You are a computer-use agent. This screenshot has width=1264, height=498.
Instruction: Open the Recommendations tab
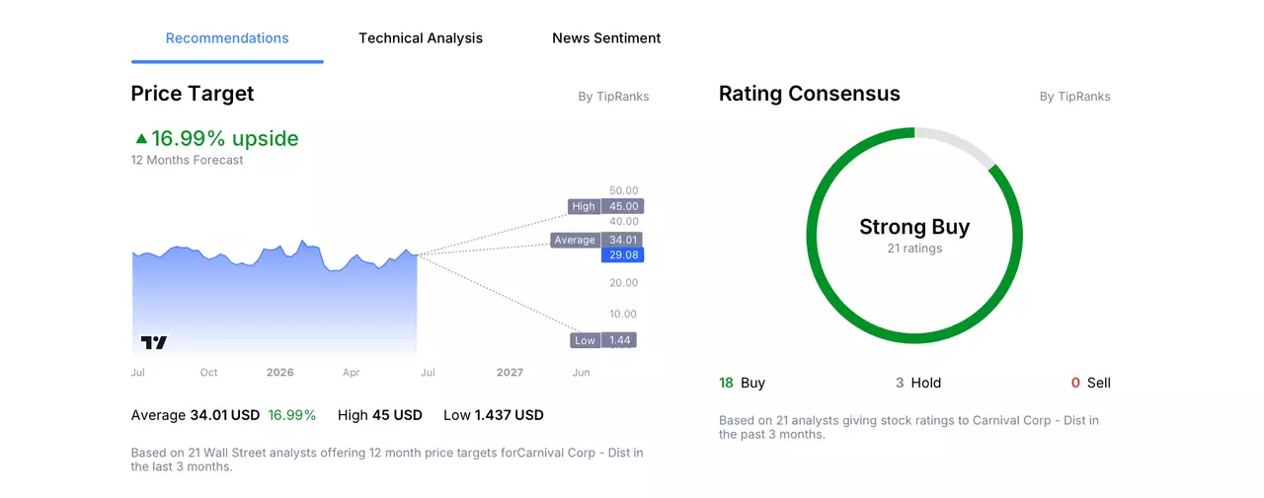[x=227, y=38]
